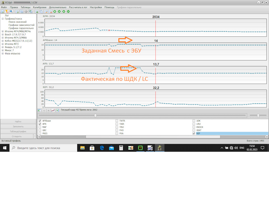Image resolution: width=269 pixels, height=219 pixels.
Task: Uncheck the AFRbase parameter checkbox
Action: click(40, 121)
